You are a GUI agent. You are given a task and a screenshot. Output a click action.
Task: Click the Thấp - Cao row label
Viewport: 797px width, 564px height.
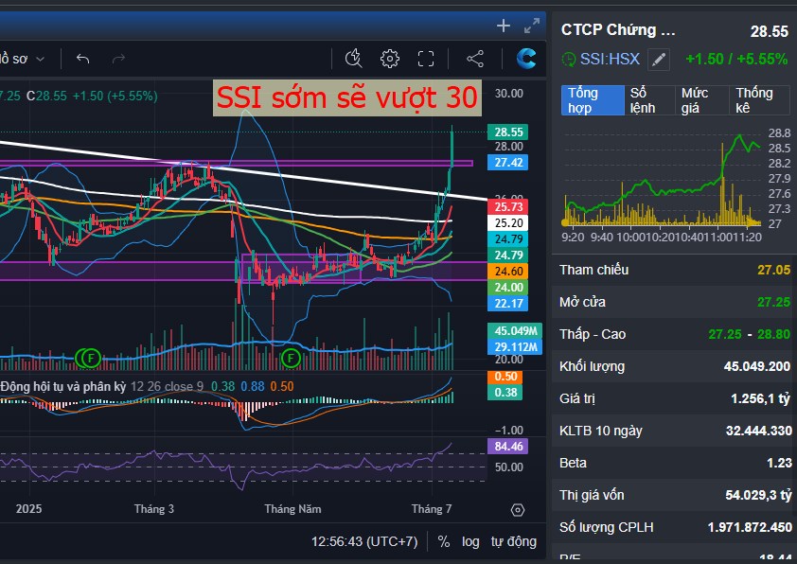click(x=593, y=334)
